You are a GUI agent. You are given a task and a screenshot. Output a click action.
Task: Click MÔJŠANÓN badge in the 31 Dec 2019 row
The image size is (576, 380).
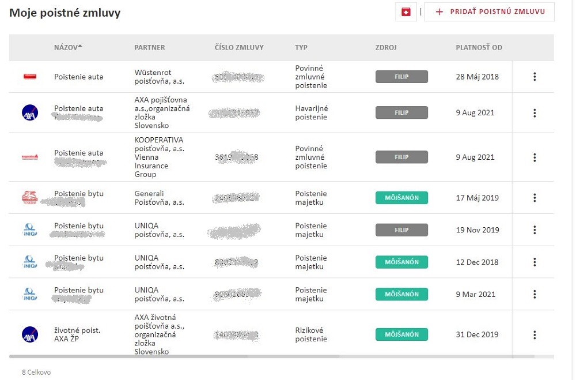click(x=401, y=334)
